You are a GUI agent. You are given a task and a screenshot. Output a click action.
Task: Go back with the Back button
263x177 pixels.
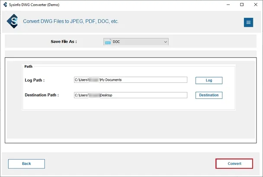coord(26,164)
